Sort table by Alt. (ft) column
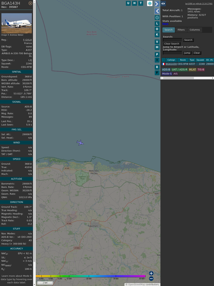This screenshot has width=214, height=286. point(209,60)
